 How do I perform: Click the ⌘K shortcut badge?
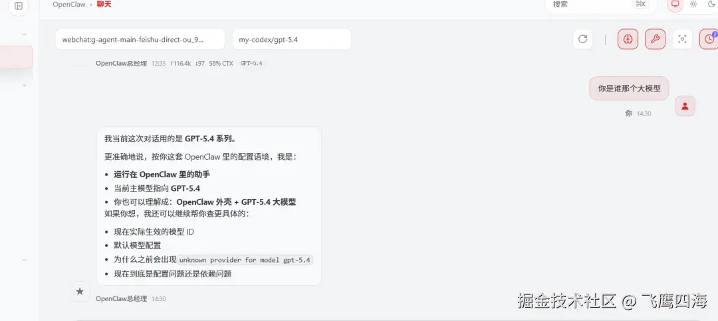tap(641, 4)
